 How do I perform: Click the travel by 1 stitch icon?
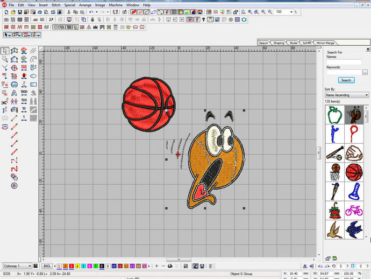click(x=24, y=118)
